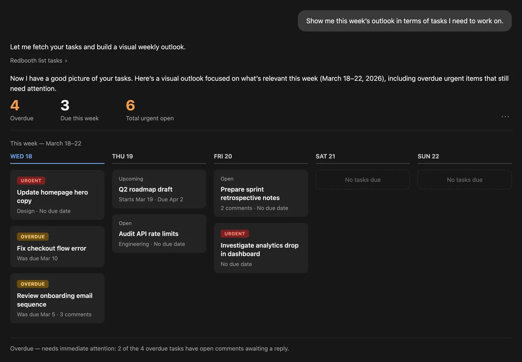This screenshot has width=522, height=362.
Task: Expand the Redbooth list tasks chevron
Action: (66, 60)
